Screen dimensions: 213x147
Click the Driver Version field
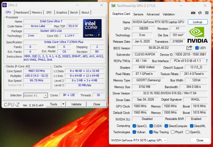(170, 93)
